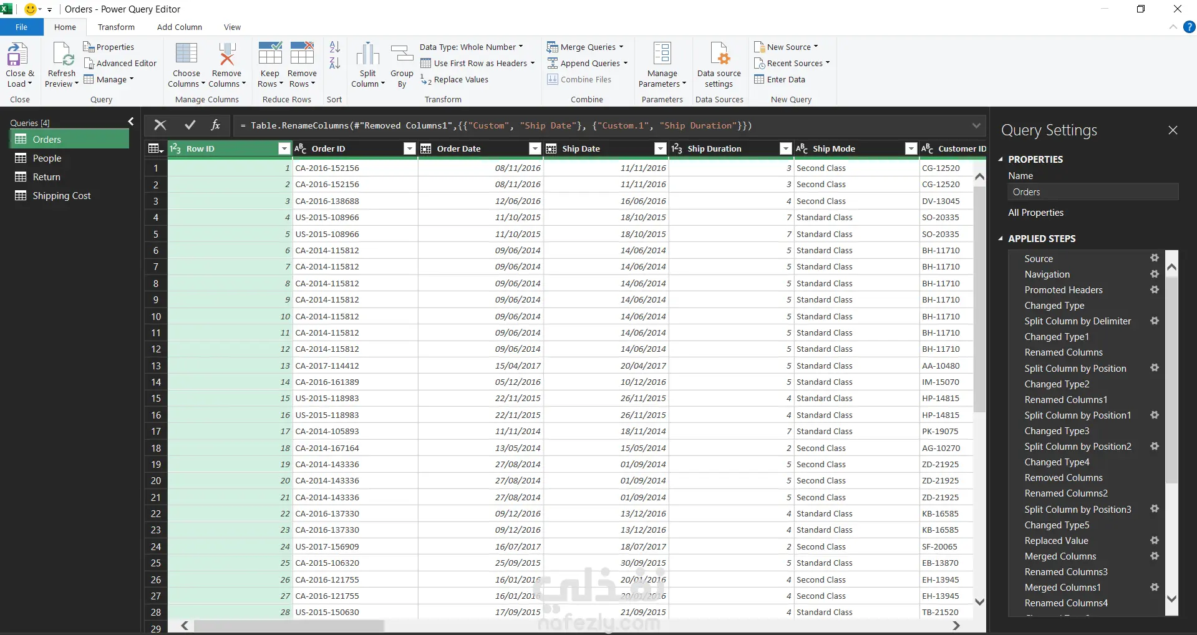This screenshot has height=635, width=1197.
Task: Open settings gear for Merged Columns step
Action: click(x=1155, y=556)
